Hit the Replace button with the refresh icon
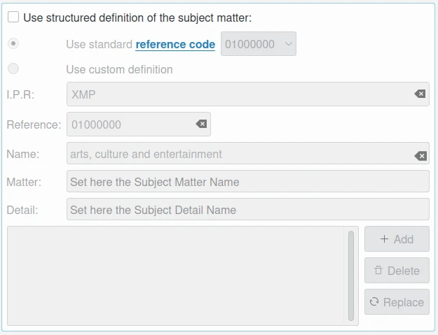 point(397,302)
